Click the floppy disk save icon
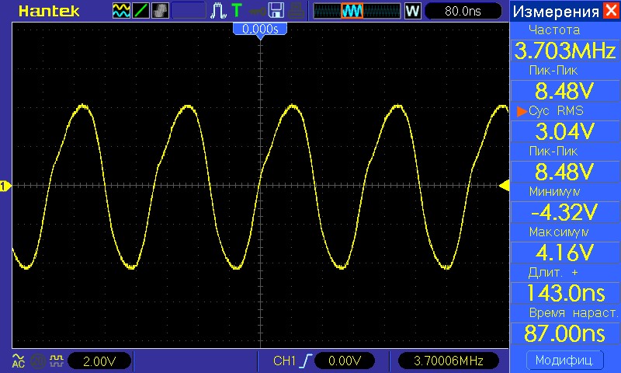This screenshot has height=373, width=621. [276, 11]
